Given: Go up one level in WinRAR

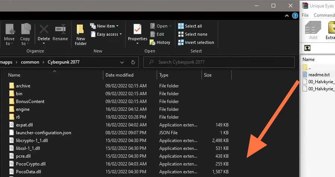Looking at the screenshot, I should point(307,48).
